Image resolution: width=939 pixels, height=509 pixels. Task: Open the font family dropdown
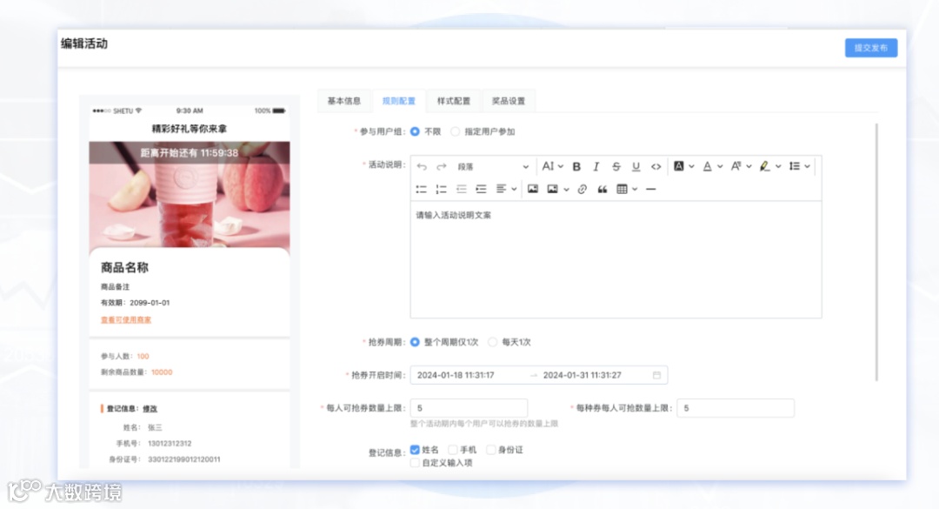(741, 167)
